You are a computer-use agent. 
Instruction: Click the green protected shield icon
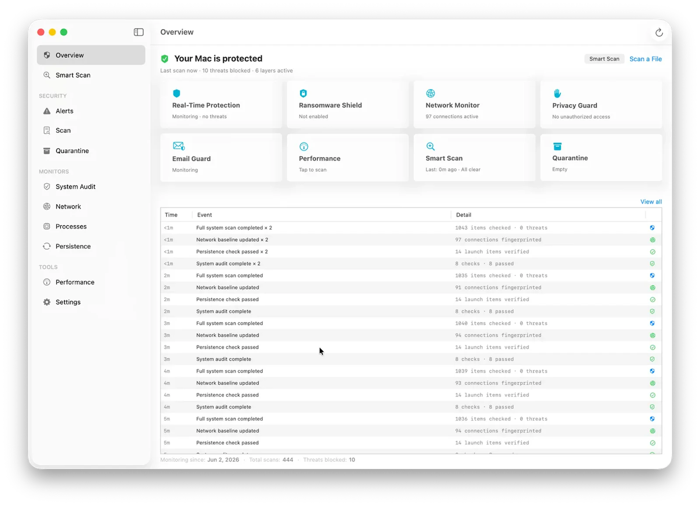[x=165, y=59]
